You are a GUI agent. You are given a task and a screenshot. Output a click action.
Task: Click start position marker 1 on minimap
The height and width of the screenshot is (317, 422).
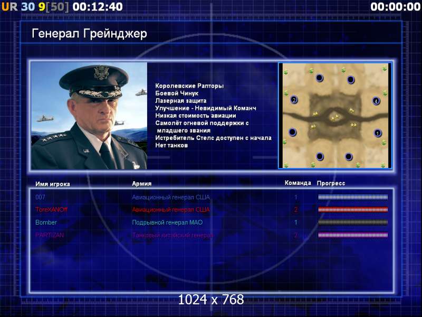point(378,133)
